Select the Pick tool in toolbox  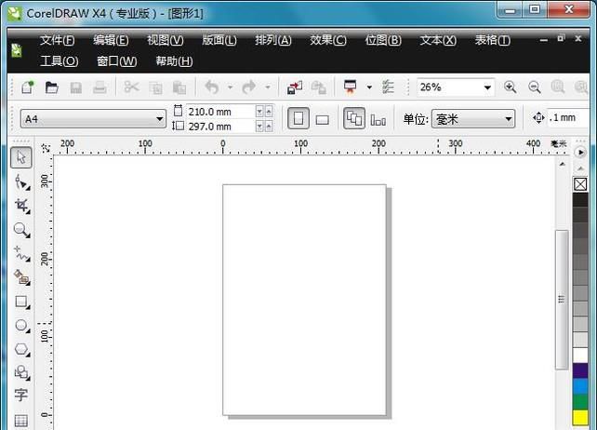(x=20, y=157)
